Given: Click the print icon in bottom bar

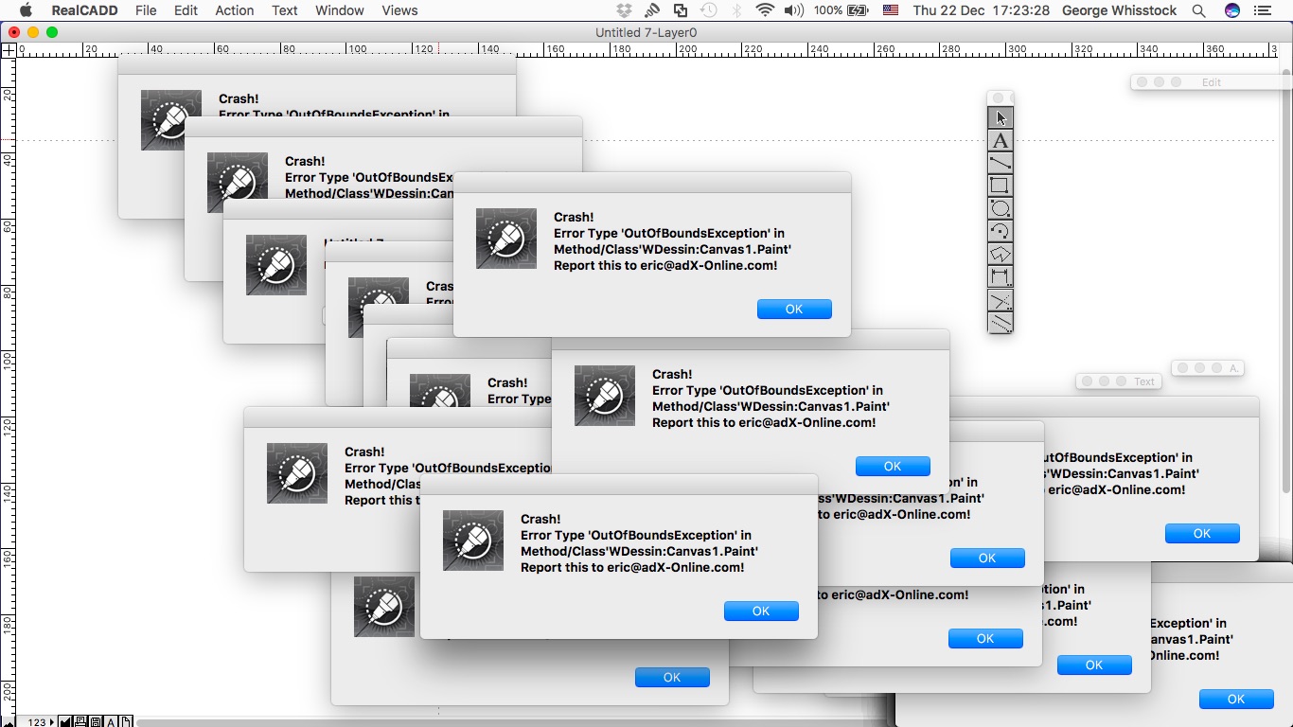Looking at the screenshot, I should tap(80, 721).
